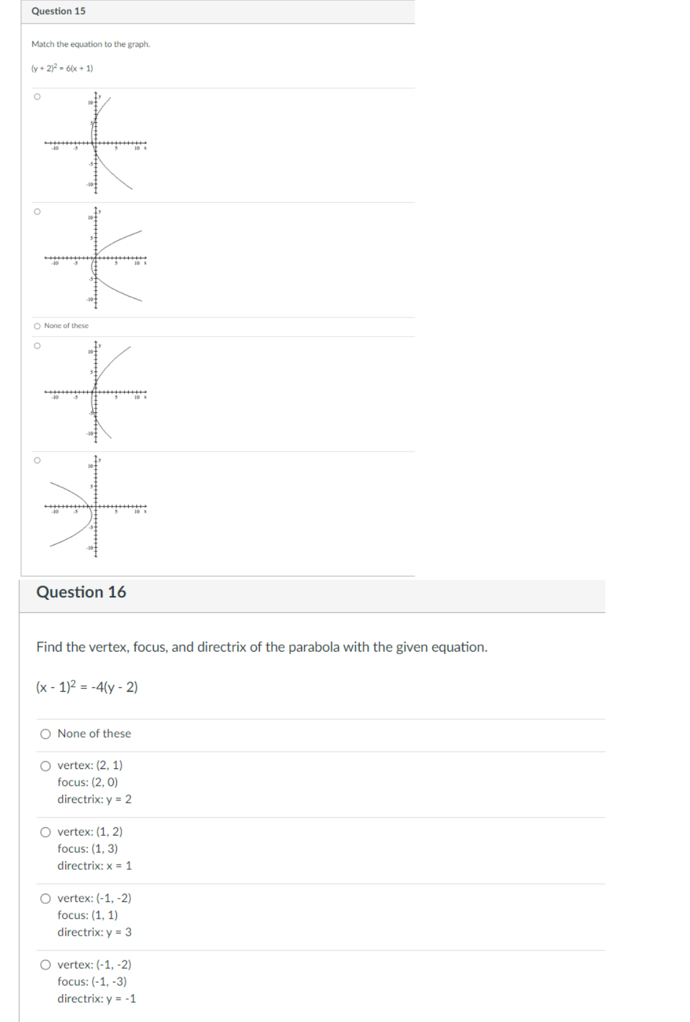This screenshot has height=1022, width=690.
Task: Click the rightward-opening parabola graph thumbnail
Action: 96,259
